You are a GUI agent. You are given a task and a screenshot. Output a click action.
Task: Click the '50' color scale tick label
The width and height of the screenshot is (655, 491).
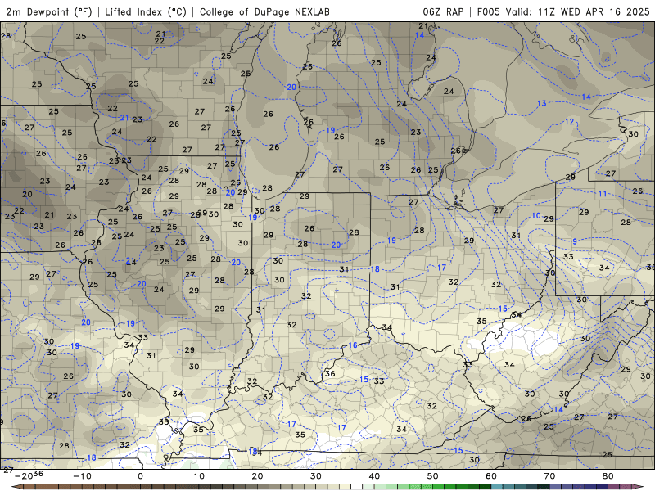pos(433,476)
